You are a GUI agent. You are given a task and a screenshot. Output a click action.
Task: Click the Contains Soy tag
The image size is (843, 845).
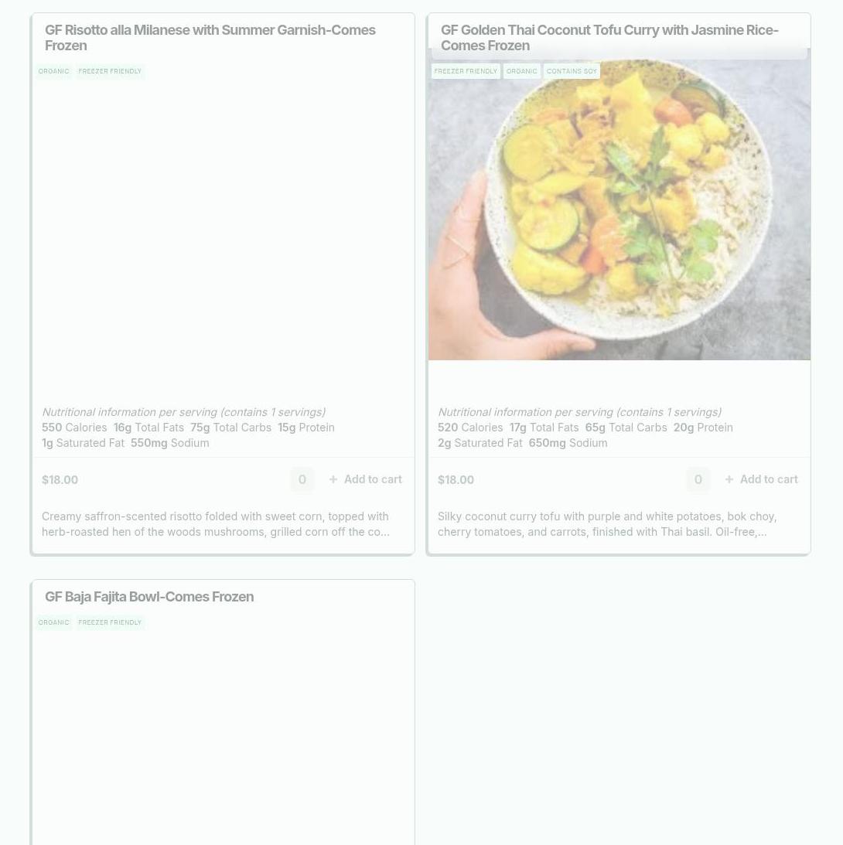[572, 71]
